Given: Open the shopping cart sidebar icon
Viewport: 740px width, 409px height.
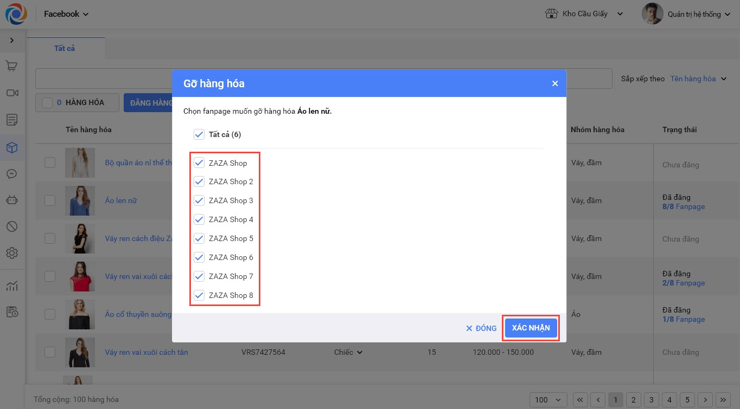Looking at the screenshot, I should click(12, 66).
